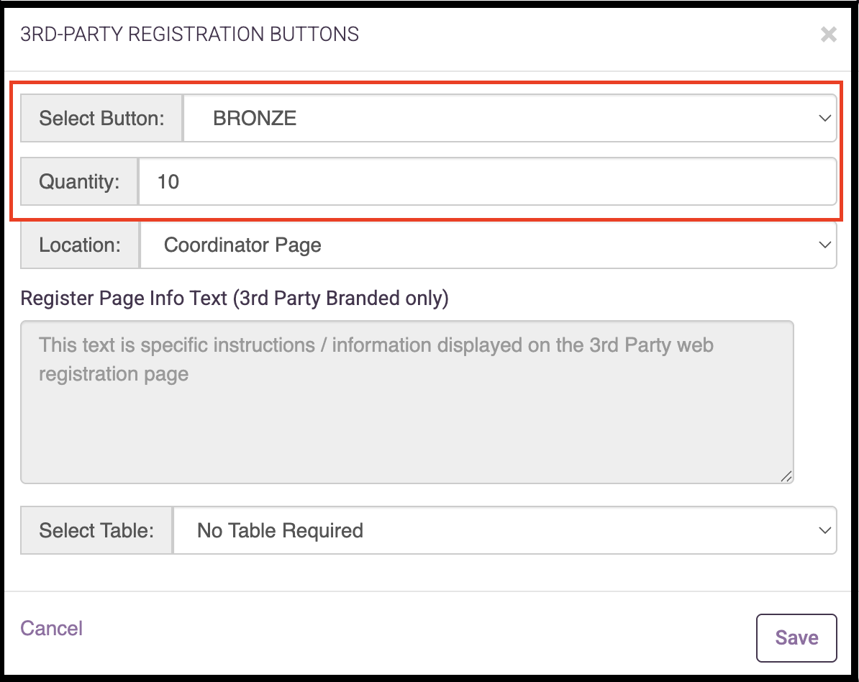Image resolution: width=859 pixels, height=682 pixels.
Task: Close the 3rd-Party Registration Buttons dialog
Action: tap(828, 35)
